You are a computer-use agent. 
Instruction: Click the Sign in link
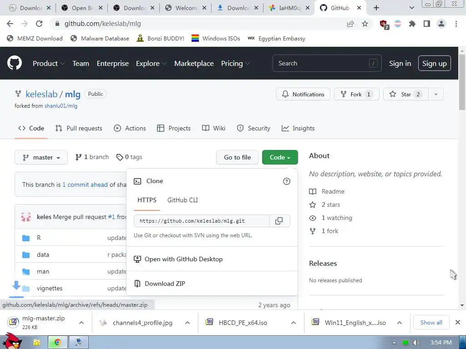(x=400, y=63)
